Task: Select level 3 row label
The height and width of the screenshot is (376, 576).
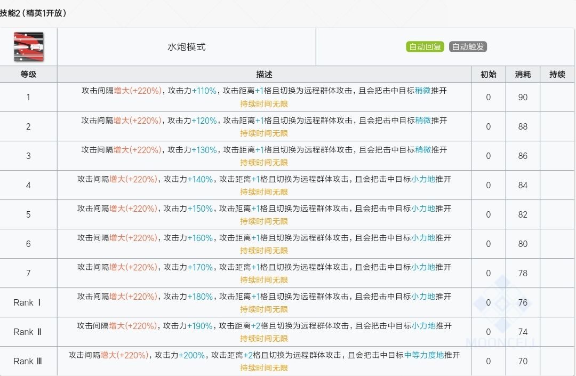Action: [28, 156]
